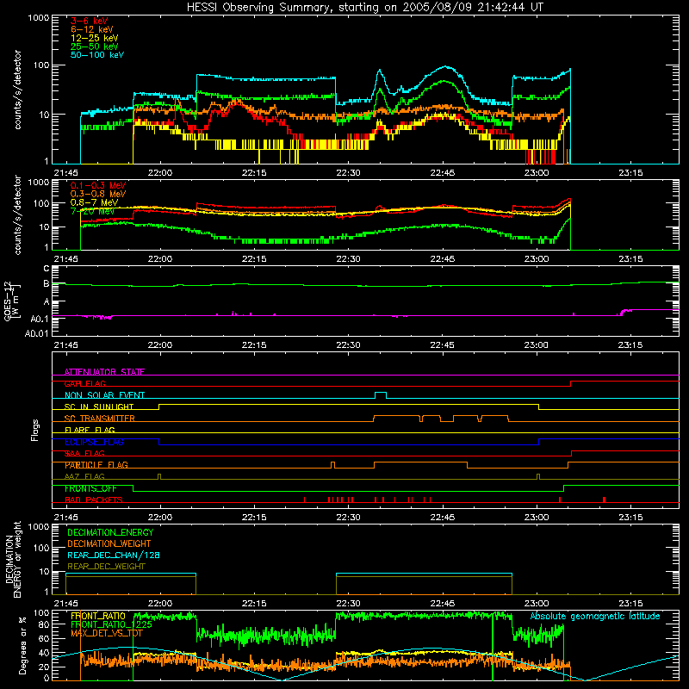Select the PARTICLE_FLAG label
The width and height of the screenshot is (689, 689).
pyautogui.click(x=96, y=465)
